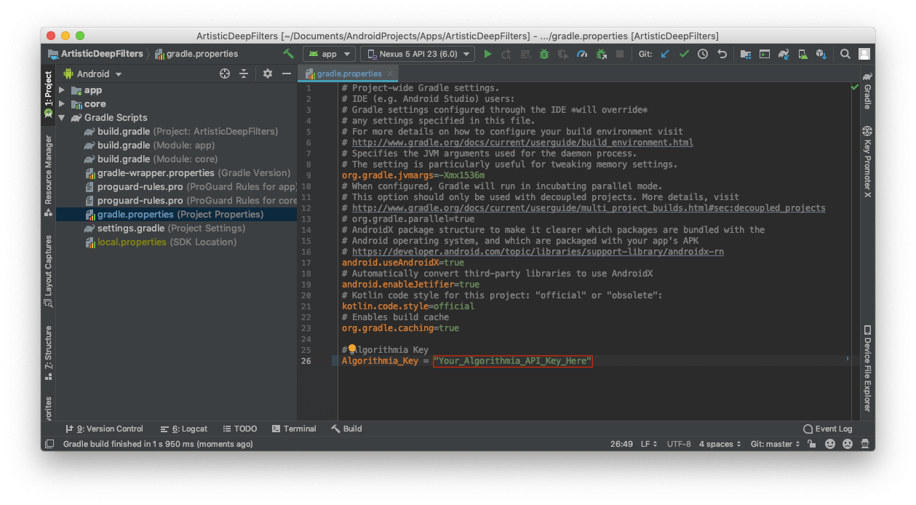
Task: Expand the core module folder
Action: [62, 104]
